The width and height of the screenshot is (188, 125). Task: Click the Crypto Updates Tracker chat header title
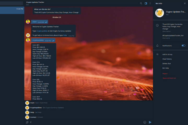[x=35, y=2]
